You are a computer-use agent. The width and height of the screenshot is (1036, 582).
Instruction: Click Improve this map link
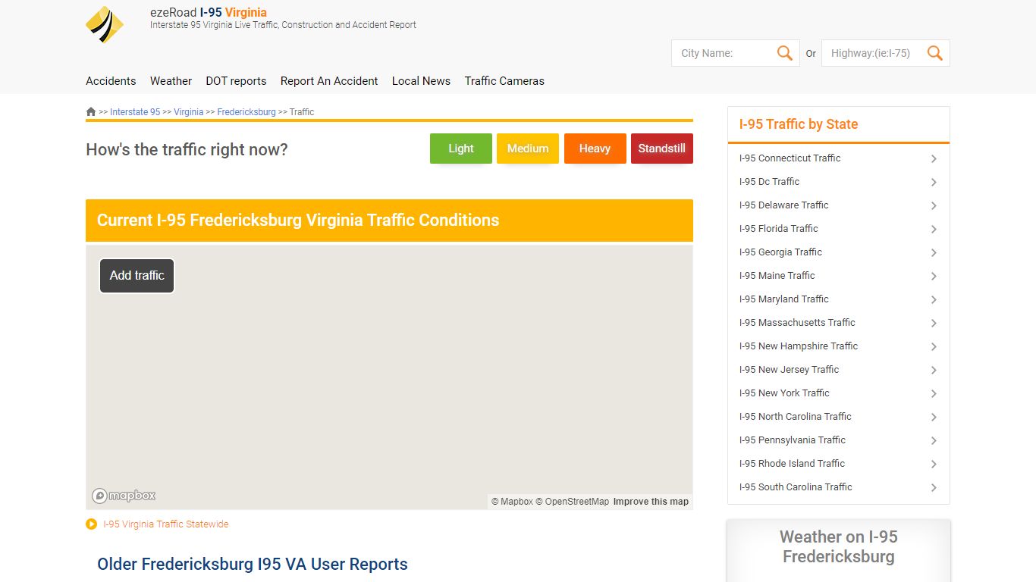pos(651,502)
